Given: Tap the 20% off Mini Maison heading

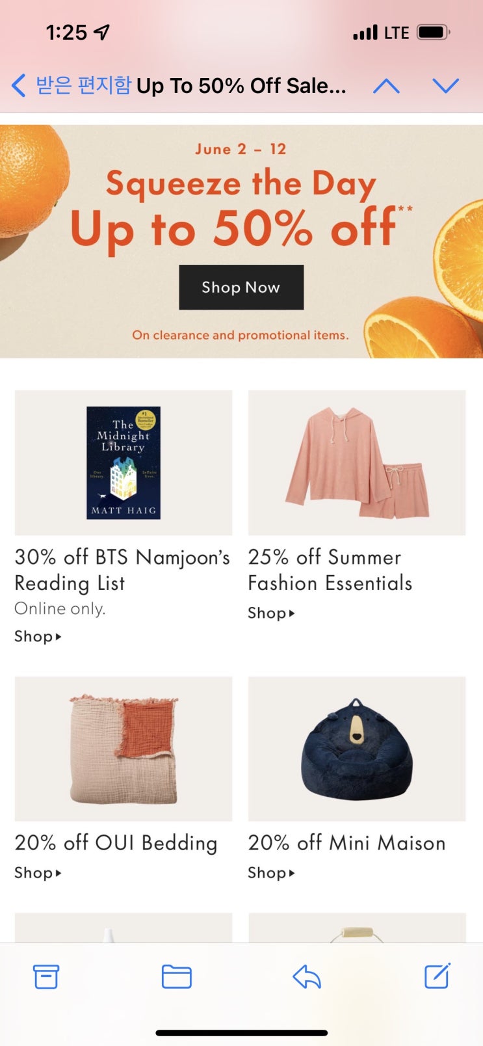Looking at the screenshot, I should coord(346,842).
